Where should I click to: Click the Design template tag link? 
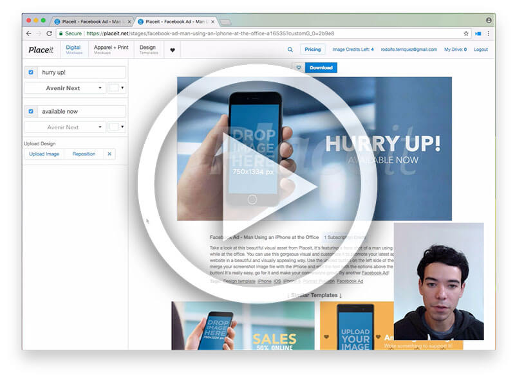pyautogui.click(x=239, y=281)
